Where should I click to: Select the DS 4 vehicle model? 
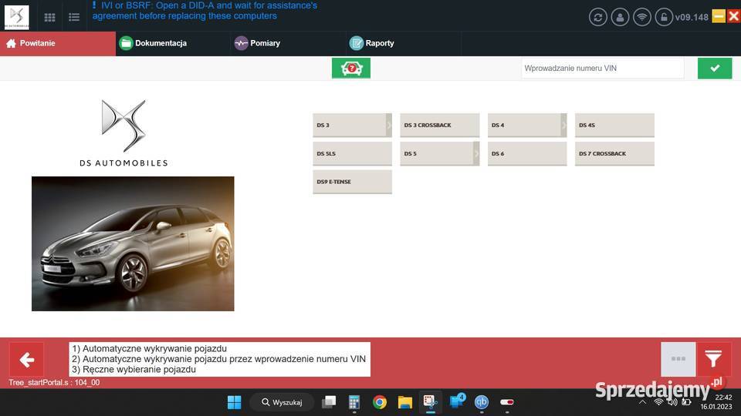pos(524,125)
